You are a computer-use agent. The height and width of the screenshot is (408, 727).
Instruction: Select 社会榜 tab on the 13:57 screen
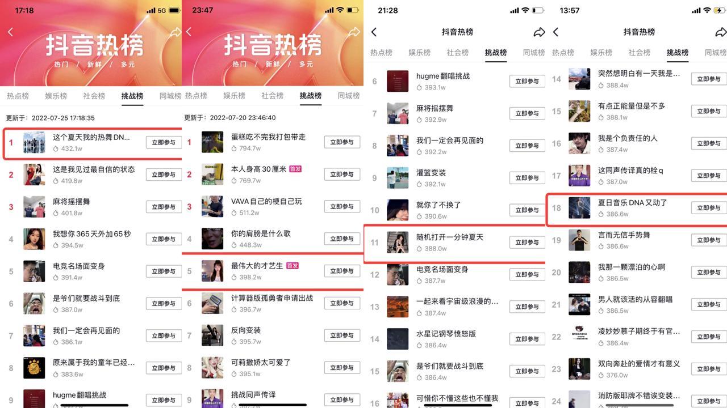tap(639, 53)
